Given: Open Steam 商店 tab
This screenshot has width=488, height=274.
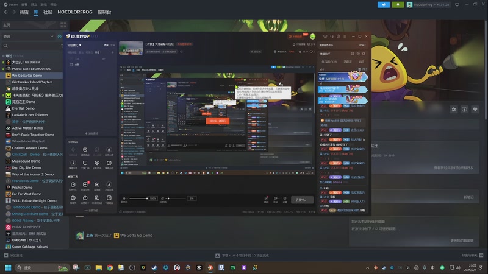Looking at the screenshot, I should (24, 12).
